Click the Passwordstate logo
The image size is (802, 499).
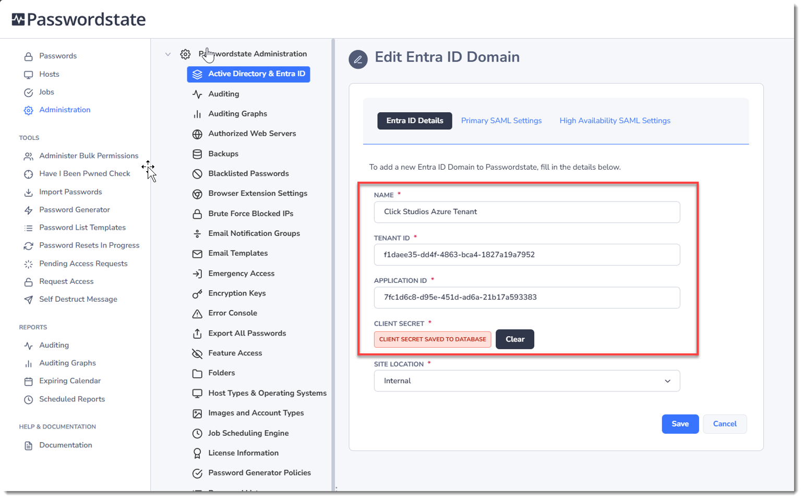pos(79,20)
